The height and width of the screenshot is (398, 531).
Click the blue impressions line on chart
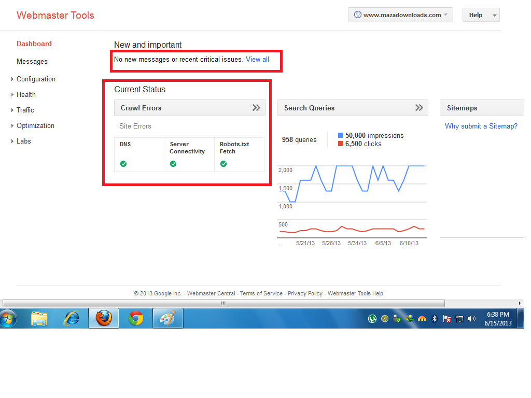click(x=344, y=166)
